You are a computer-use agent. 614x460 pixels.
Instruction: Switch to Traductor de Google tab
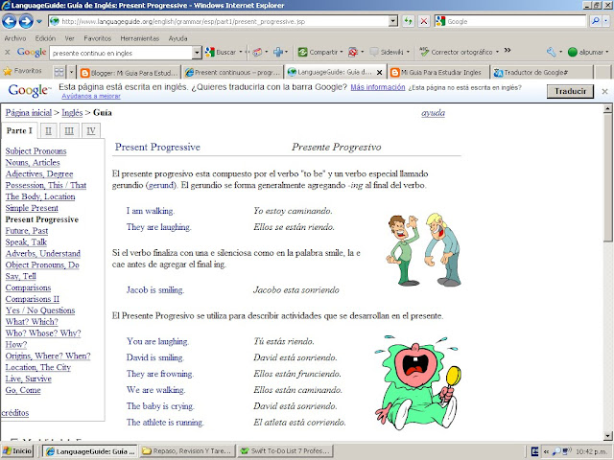tap(542, 73)
